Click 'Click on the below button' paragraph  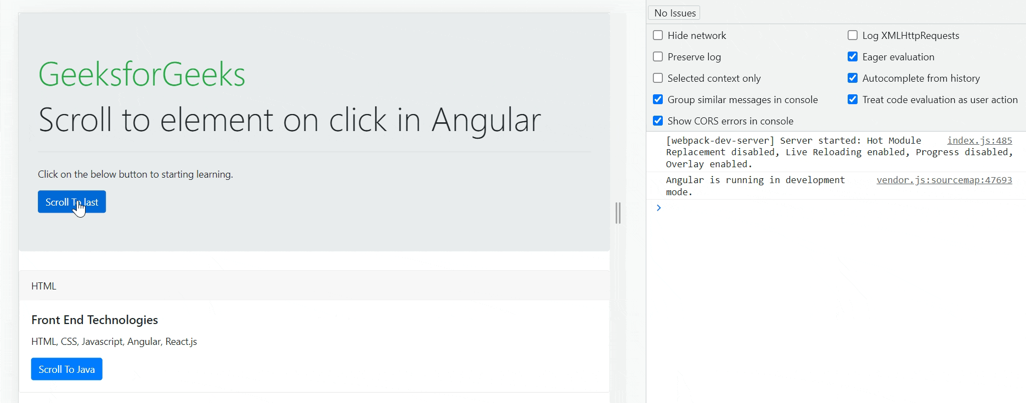coord(136,174)
